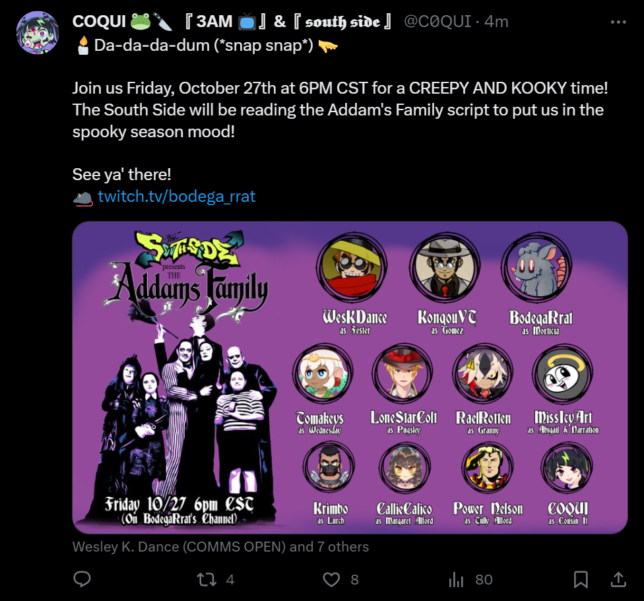This screenshot has height=601, width=644.
Task: Open COQUI's profile avatar
Action: pyautogui.click(x=38, y=33)
